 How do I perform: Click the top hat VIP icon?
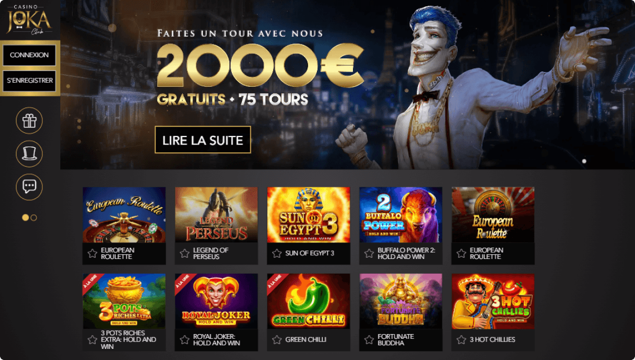pyautogui.click(x=29, y=154)
